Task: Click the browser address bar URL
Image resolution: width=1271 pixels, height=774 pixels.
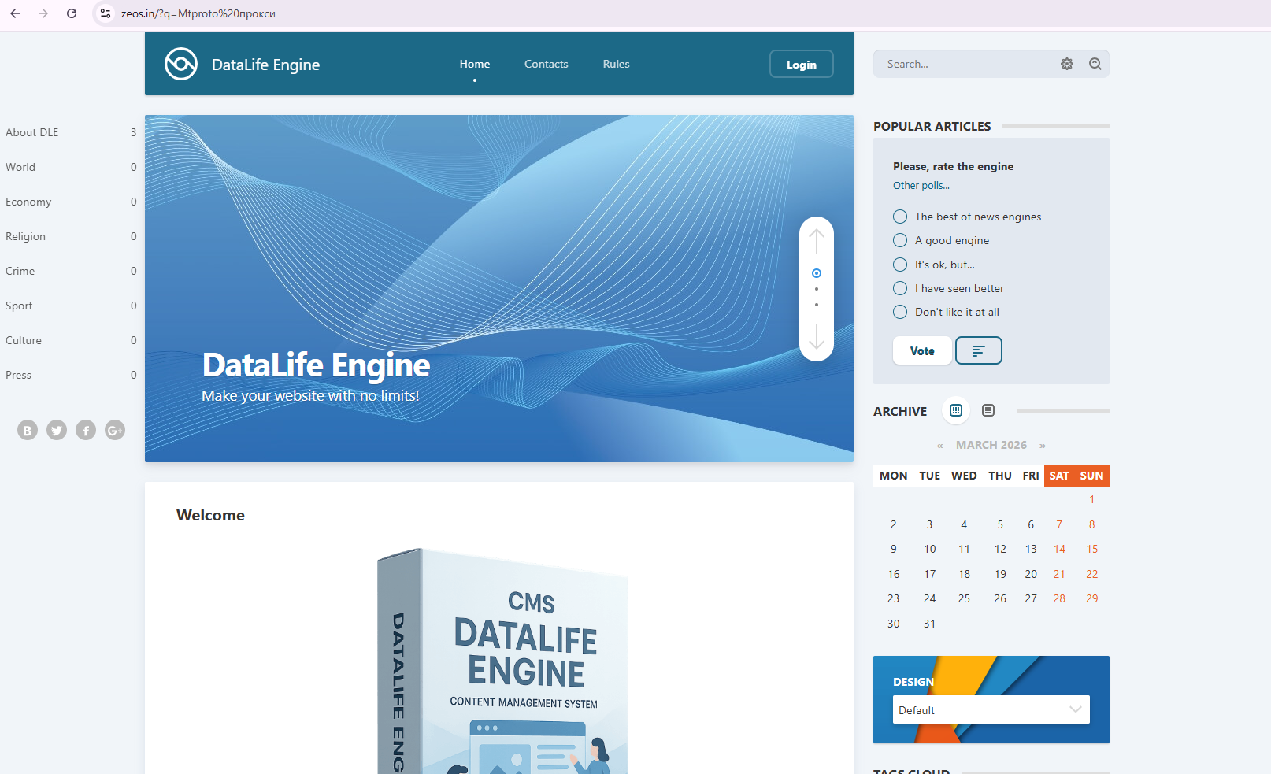Action: 198,13
